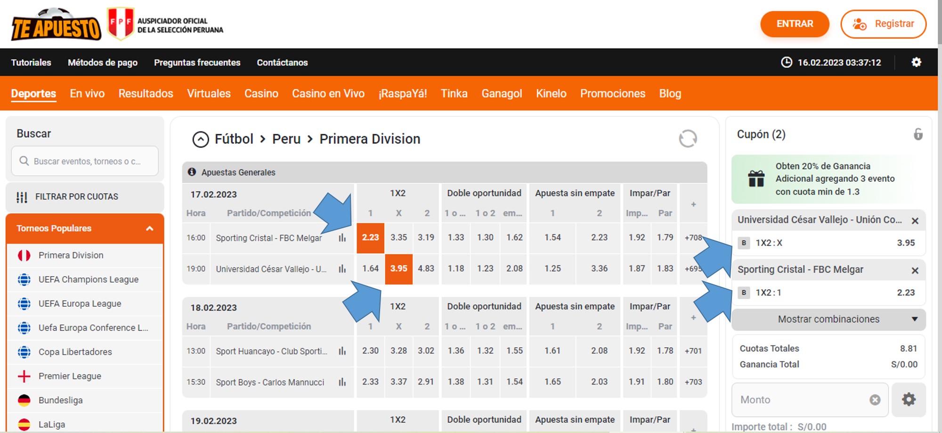This screenshot has width=942, height=433.
Task: Click the Peru breadcrumb link
Action: point(286,139)
